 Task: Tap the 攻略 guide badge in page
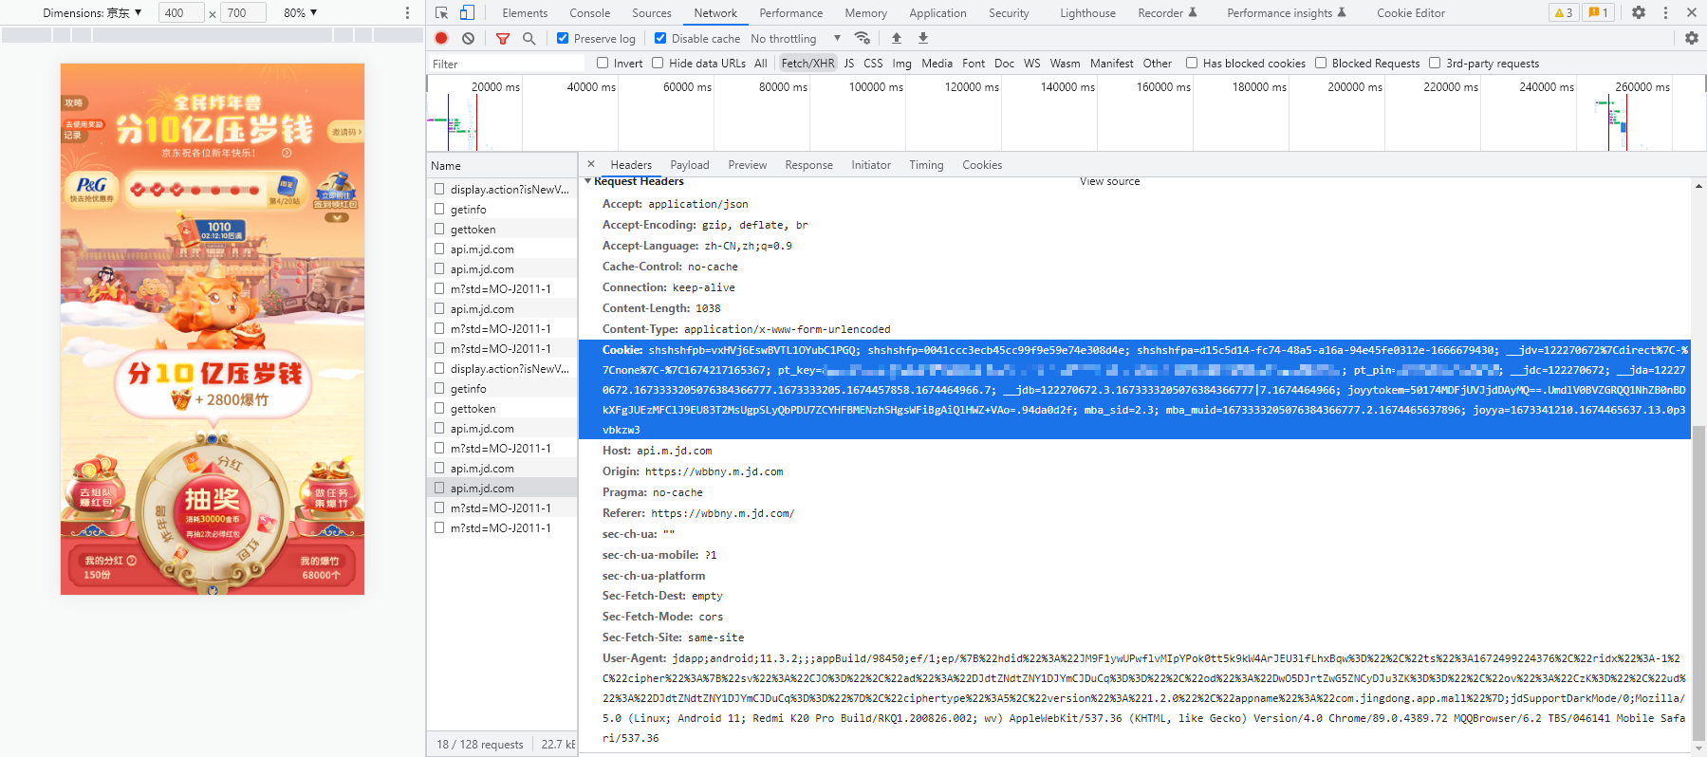click(x=74, y=102)
